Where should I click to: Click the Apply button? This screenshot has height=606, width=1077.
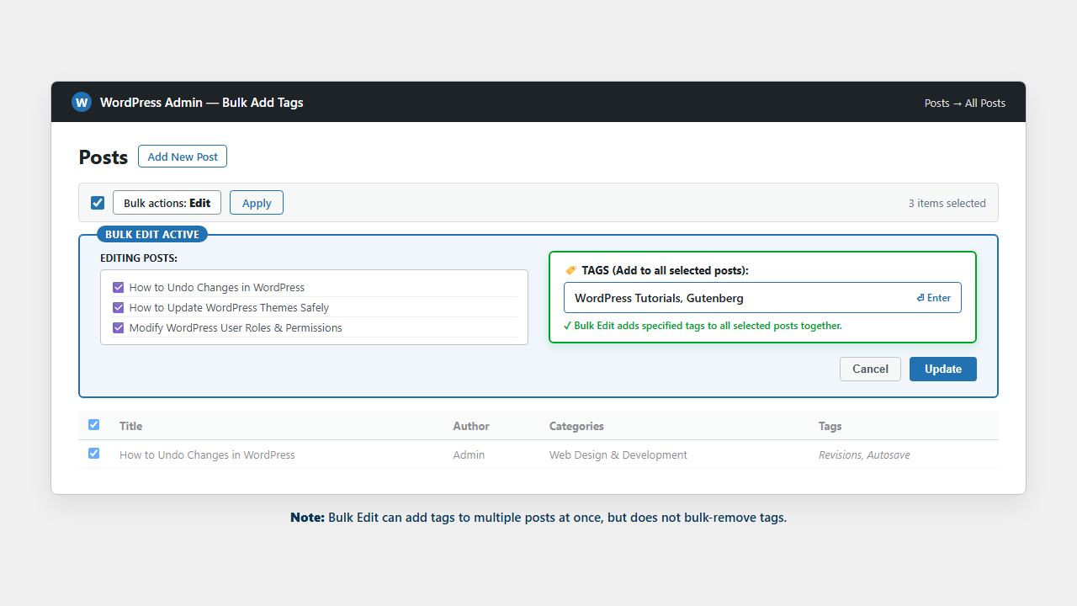point(257,203)
